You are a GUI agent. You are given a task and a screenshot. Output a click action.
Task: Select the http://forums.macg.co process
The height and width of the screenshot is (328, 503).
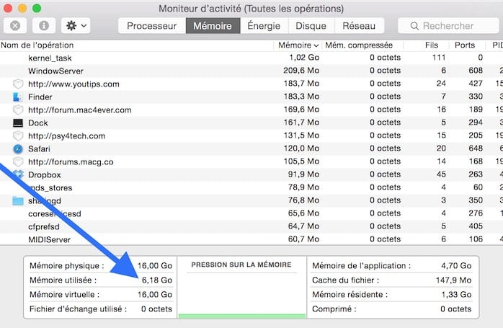[71, 161]
